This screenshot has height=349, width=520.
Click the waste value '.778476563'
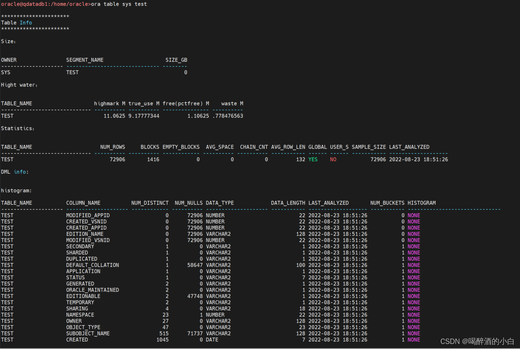pos(227,116)
